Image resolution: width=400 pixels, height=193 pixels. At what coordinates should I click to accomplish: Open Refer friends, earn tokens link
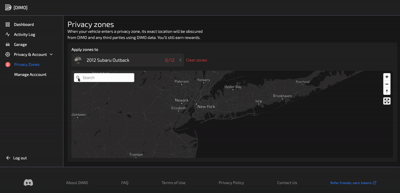pos(353,183)
